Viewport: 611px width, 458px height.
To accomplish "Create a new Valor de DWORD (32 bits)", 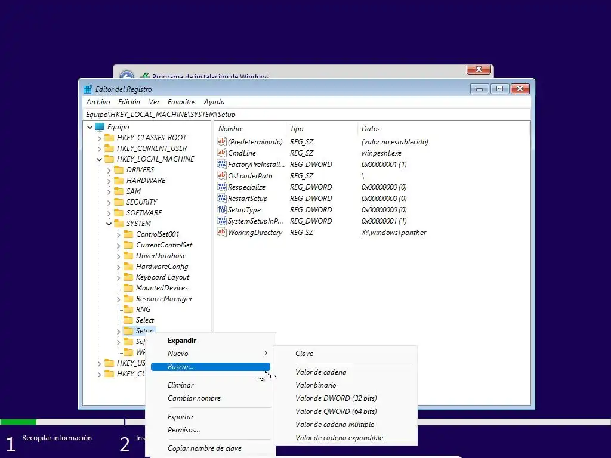I will (345, 398).
